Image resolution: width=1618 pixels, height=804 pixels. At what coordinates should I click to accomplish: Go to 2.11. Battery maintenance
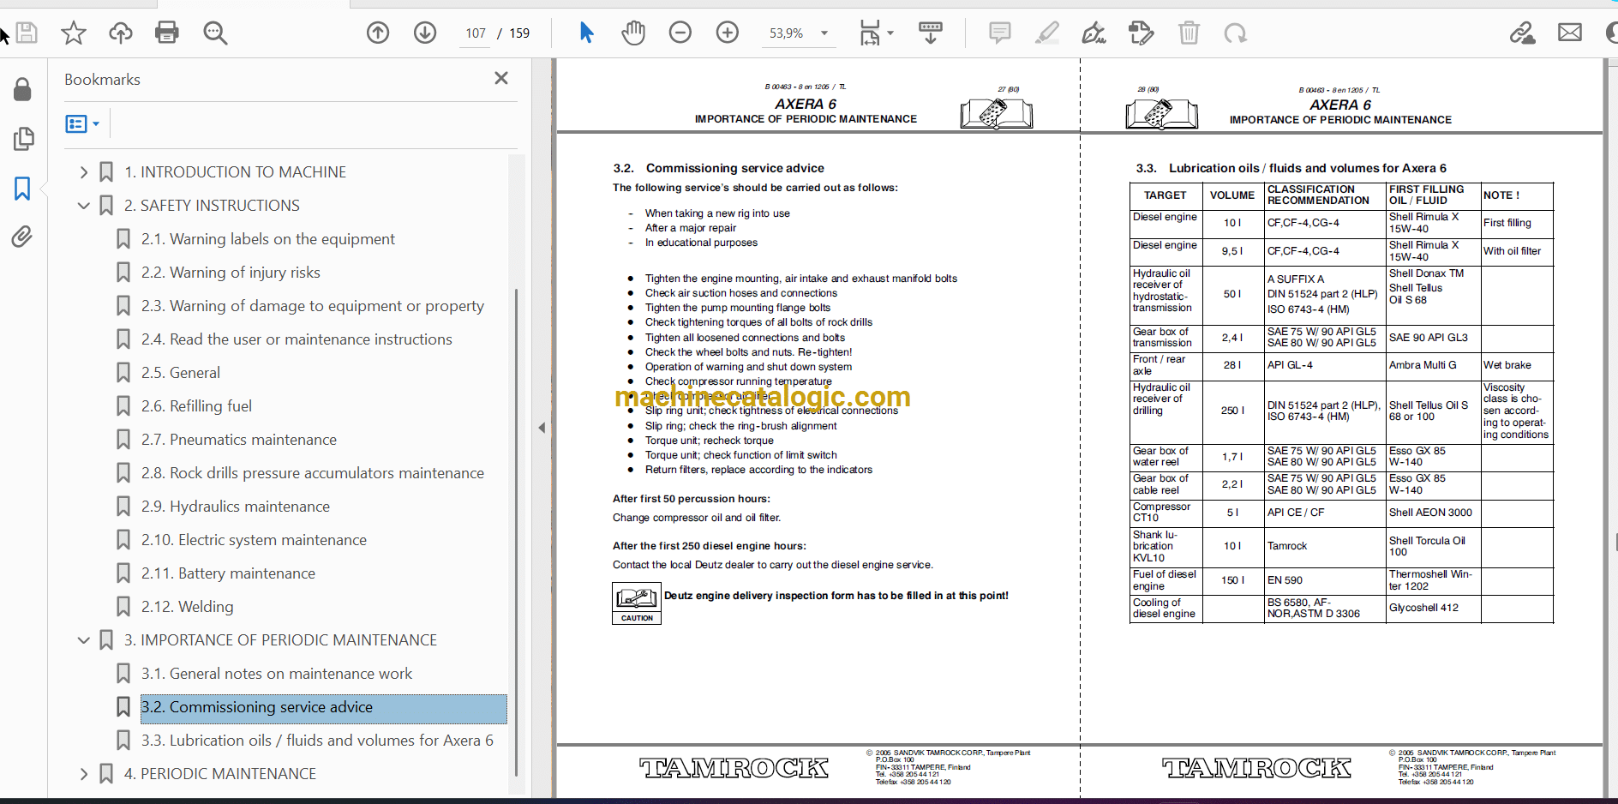228,573
